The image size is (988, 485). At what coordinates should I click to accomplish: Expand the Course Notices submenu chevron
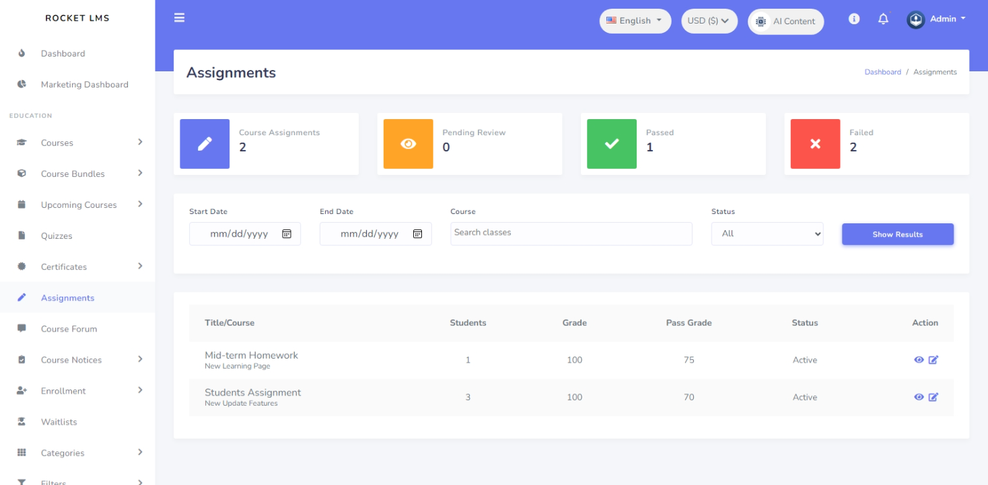(140, 359)
